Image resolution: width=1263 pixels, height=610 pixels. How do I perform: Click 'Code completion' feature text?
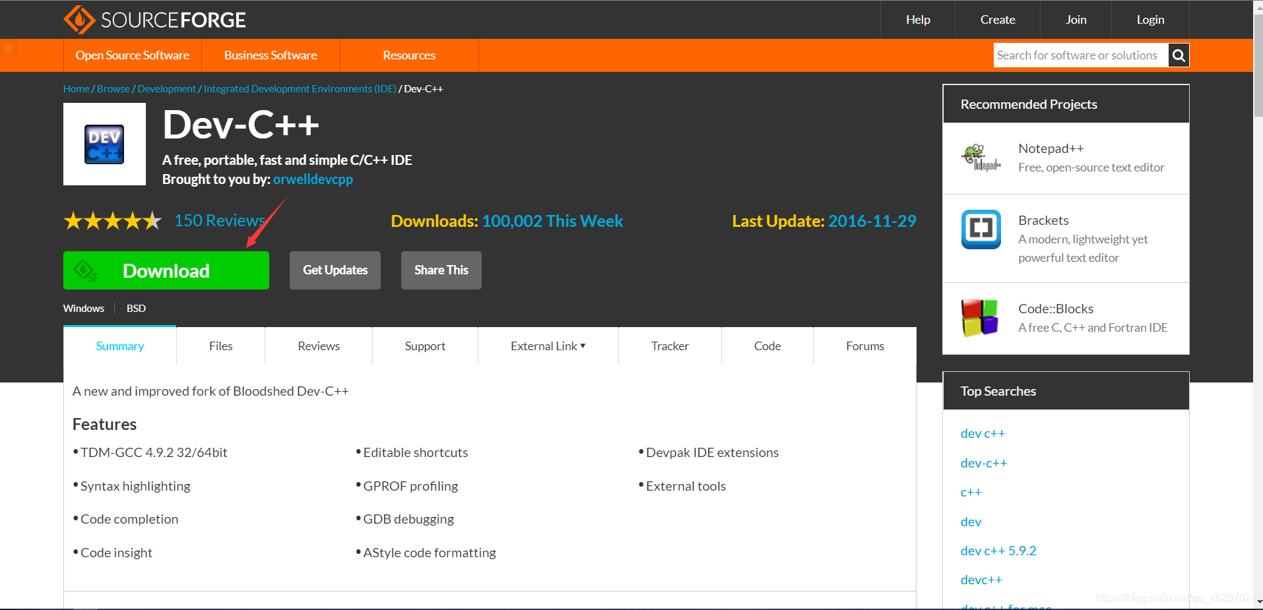(x=129, y=519)
